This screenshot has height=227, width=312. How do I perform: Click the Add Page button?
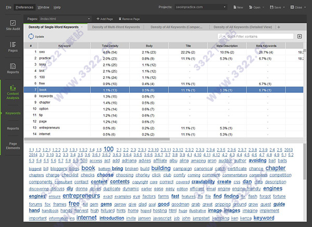[x=105, y=19]
